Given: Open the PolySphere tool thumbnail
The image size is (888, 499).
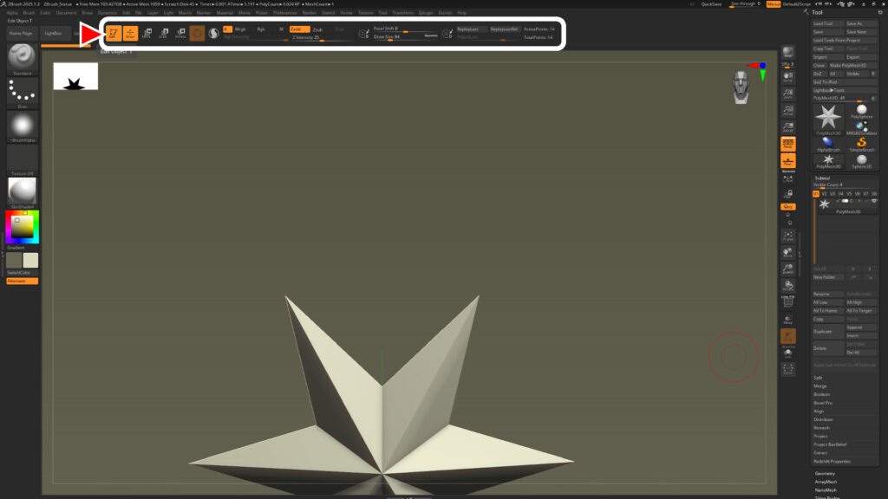Looking at the screenshot, I should click(x=860, y=109).
